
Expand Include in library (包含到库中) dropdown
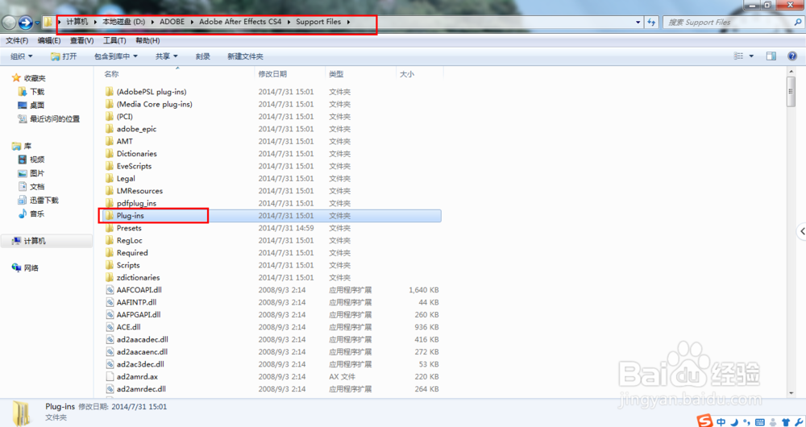coord(115,56)
